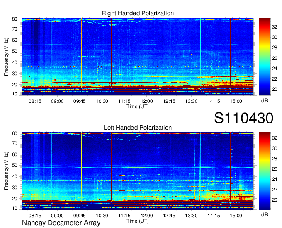282x228 pixels.
Task: Click the 30 MHz tick on the left-handed plot
Action: [x=15, y=188]
